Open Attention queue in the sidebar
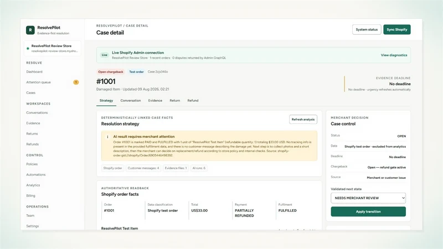This screenshot has width=443, height=249. 38,82
